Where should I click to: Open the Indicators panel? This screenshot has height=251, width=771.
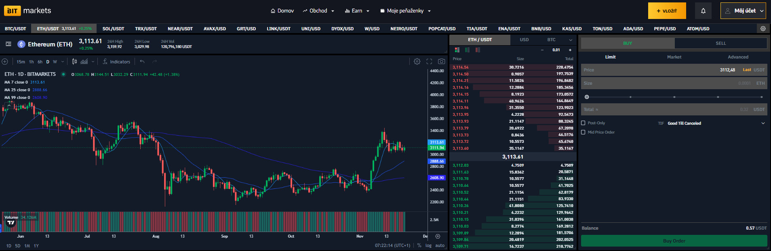pos(116,62)
